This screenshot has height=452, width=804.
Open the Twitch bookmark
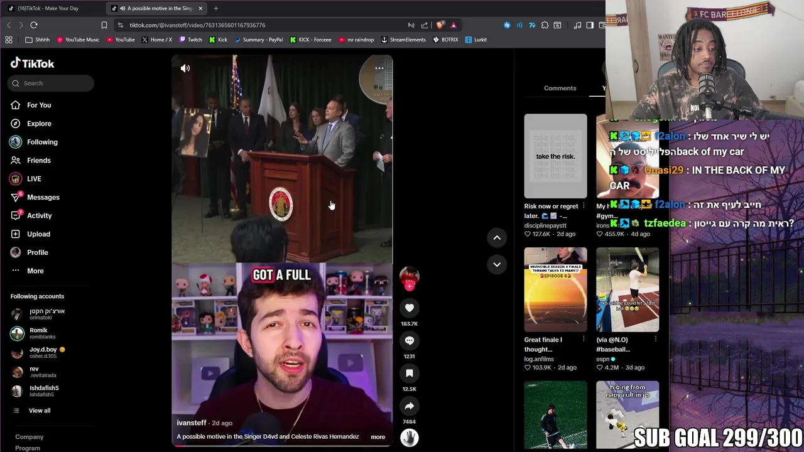[x=191, y=40]
